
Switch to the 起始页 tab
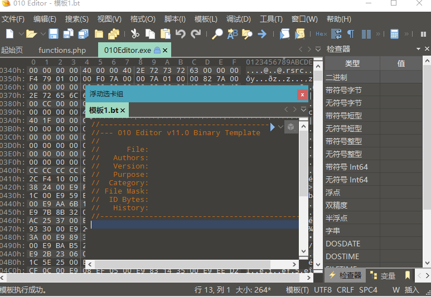click(12, 50)
